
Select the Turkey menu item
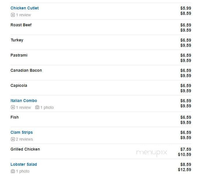(x=17, y=40)
